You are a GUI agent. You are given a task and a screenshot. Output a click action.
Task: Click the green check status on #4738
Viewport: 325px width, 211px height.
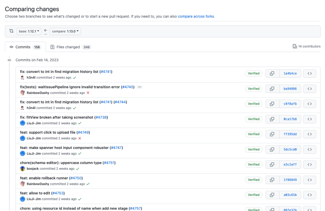coord(80,123)
